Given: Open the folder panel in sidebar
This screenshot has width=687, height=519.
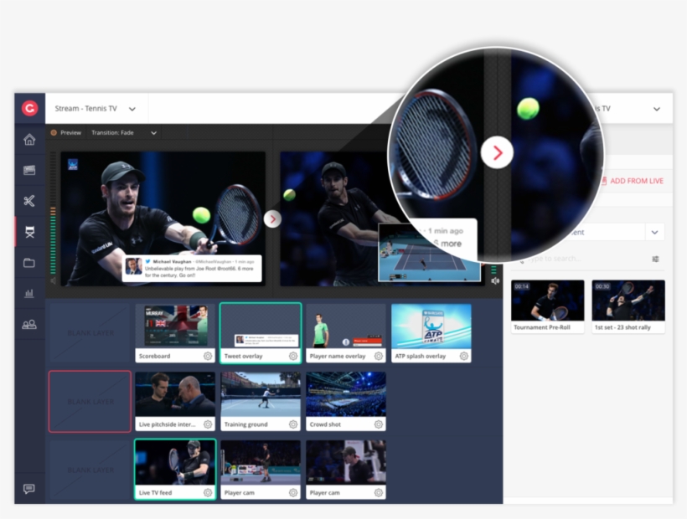Looking at the screenshot, I should 29,262.
